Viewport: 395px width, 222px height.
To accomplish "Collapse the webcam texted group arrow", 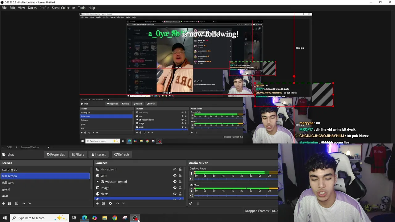I will 98,182.
